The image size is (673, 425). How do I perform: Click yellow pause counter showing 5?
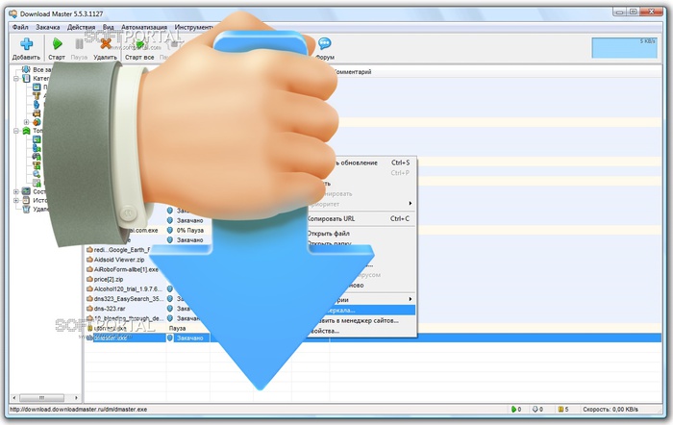563,410
